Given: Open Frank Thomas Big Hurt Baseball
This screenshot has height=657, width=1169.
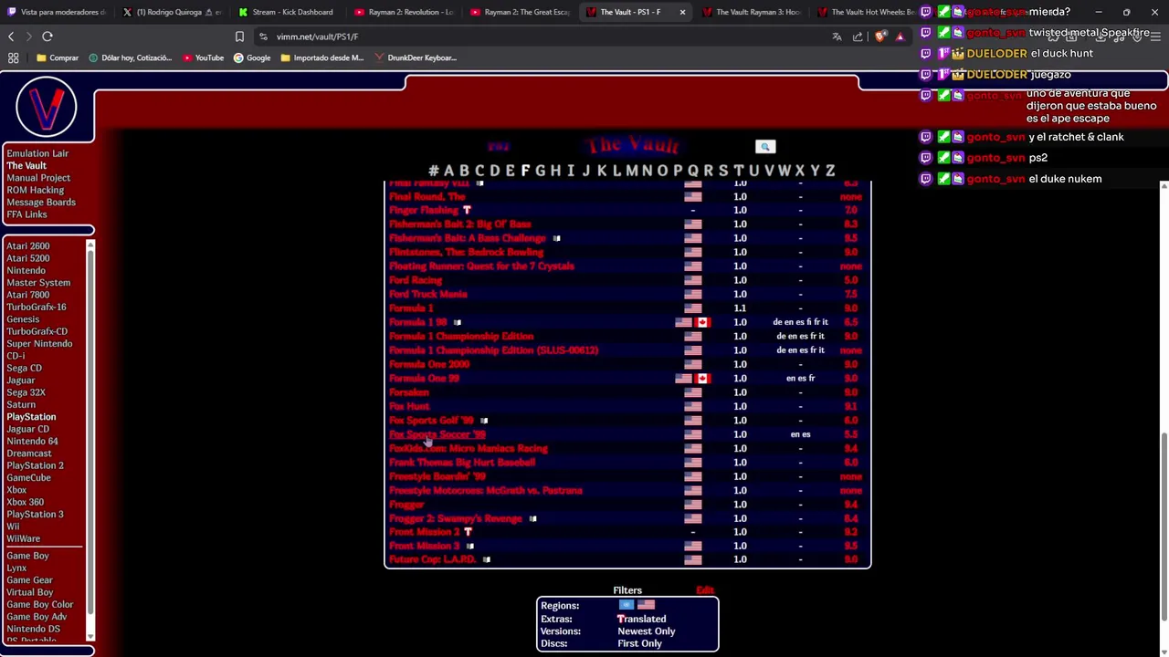Looking at the screenshot, I should (x=462, y=463).
